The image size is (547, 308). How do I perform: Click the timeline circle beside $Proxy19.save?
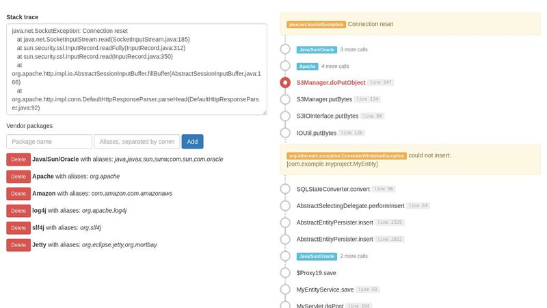pos(285,273)
